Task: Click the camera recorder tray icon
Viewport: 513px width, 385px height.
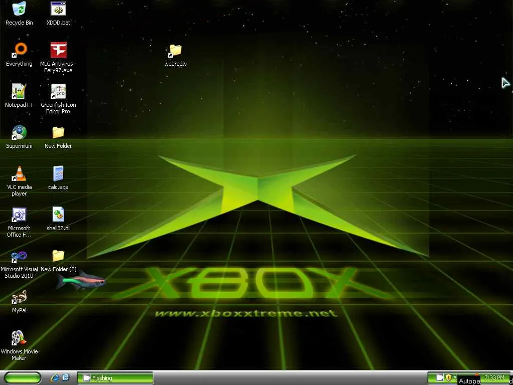Action: pyautogui.click(x=439, y=378)
